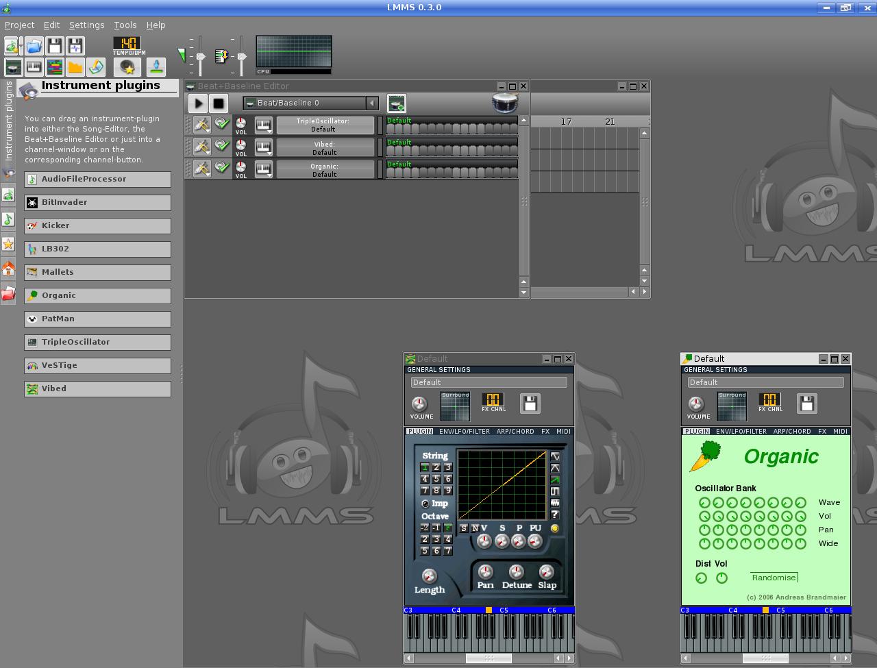This screenshot has height=668, width=877.
Task: Start playback in the Beat+Baseline Editor
Action: click(x=198, y=103)
